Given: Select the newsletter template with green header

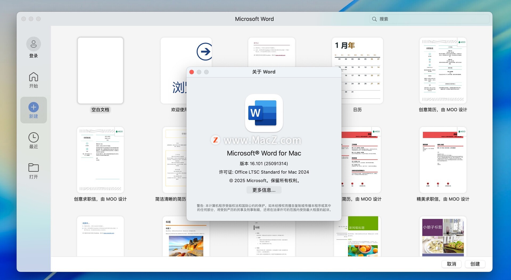Looking at the screenshot, I should click(357, 237).
